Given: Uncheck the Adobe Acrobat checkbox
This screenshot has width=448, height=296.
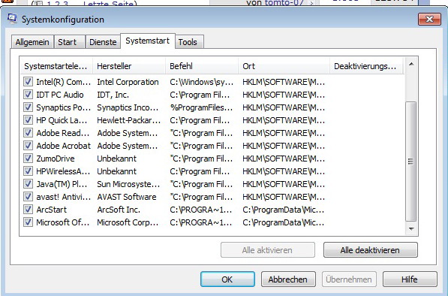Looking at the screenshot, I should [28, 146].
